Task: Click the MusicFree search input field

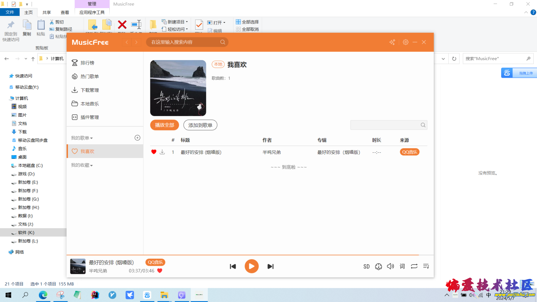Action: point(184,42)
